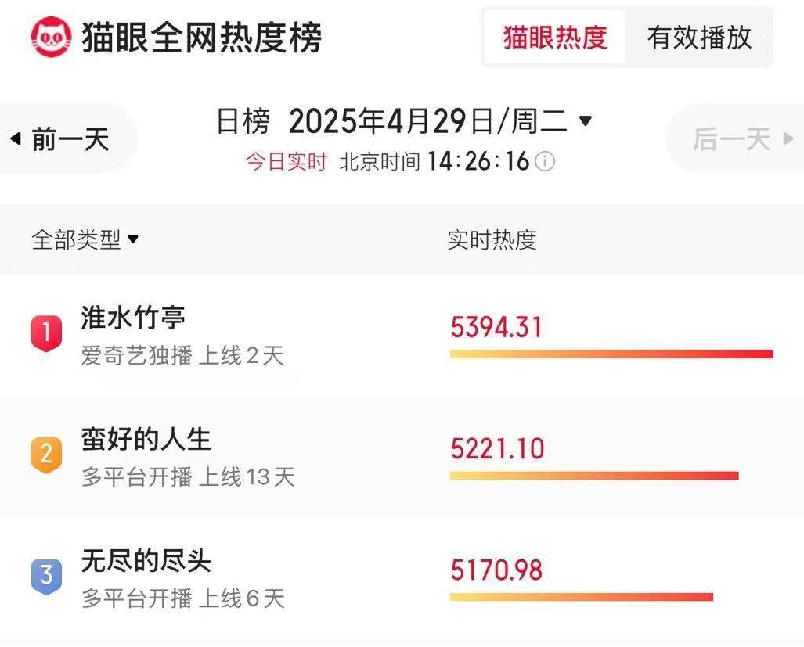Click the orange rank 2 badge
Viewport: 804px width, 647px height.
tap(46, 455)
